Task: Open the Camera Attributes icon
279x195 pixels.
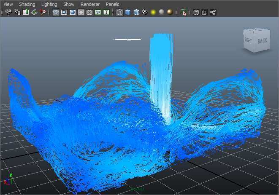Action: 17,12
